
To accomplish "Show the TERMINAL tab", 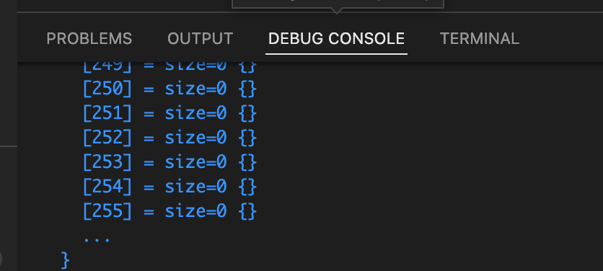I will coord(480,38).
